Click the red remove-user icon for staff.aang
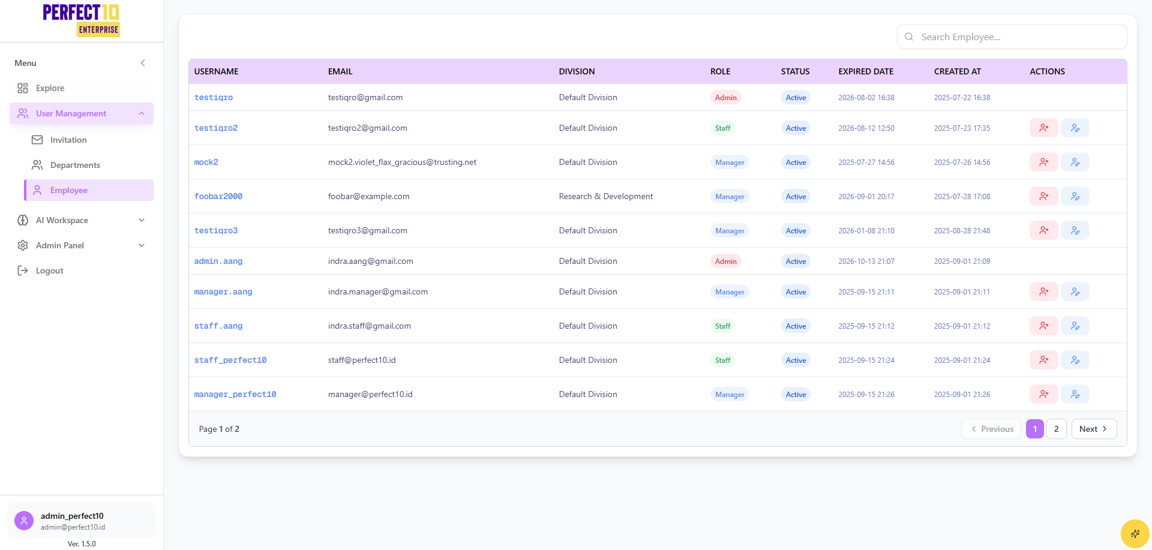 pos(1044,326)
